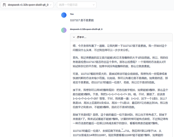Click the blue user avatar

click(x=64, y=15)
